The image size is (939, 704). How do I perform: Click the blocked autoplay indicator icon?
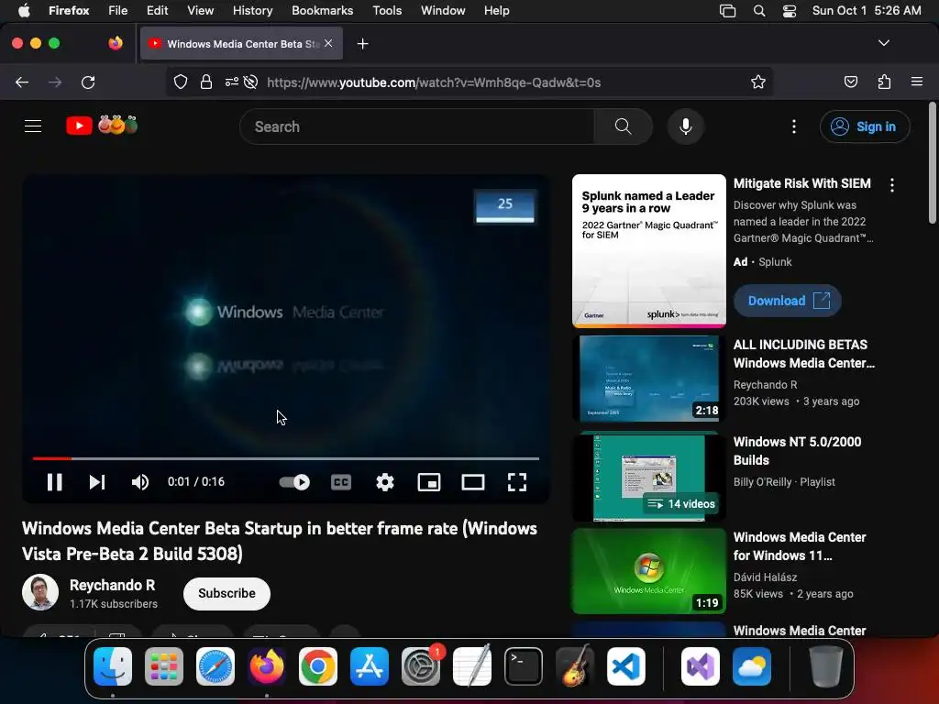251,82
